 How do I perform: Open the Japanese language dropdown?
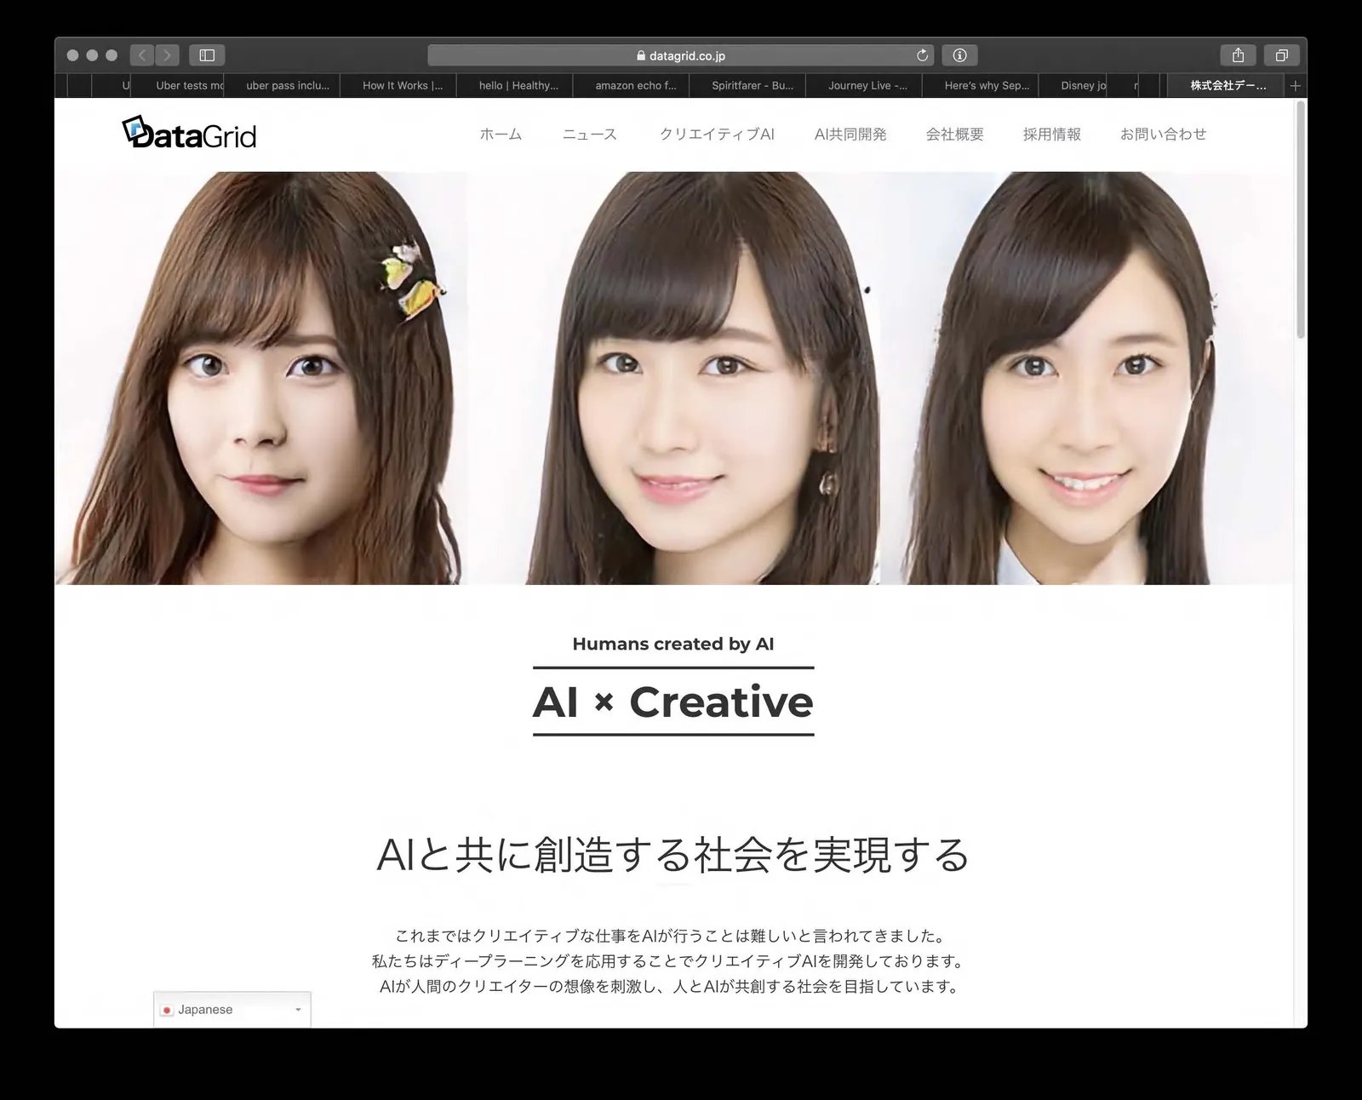(x=232, y=1010)
